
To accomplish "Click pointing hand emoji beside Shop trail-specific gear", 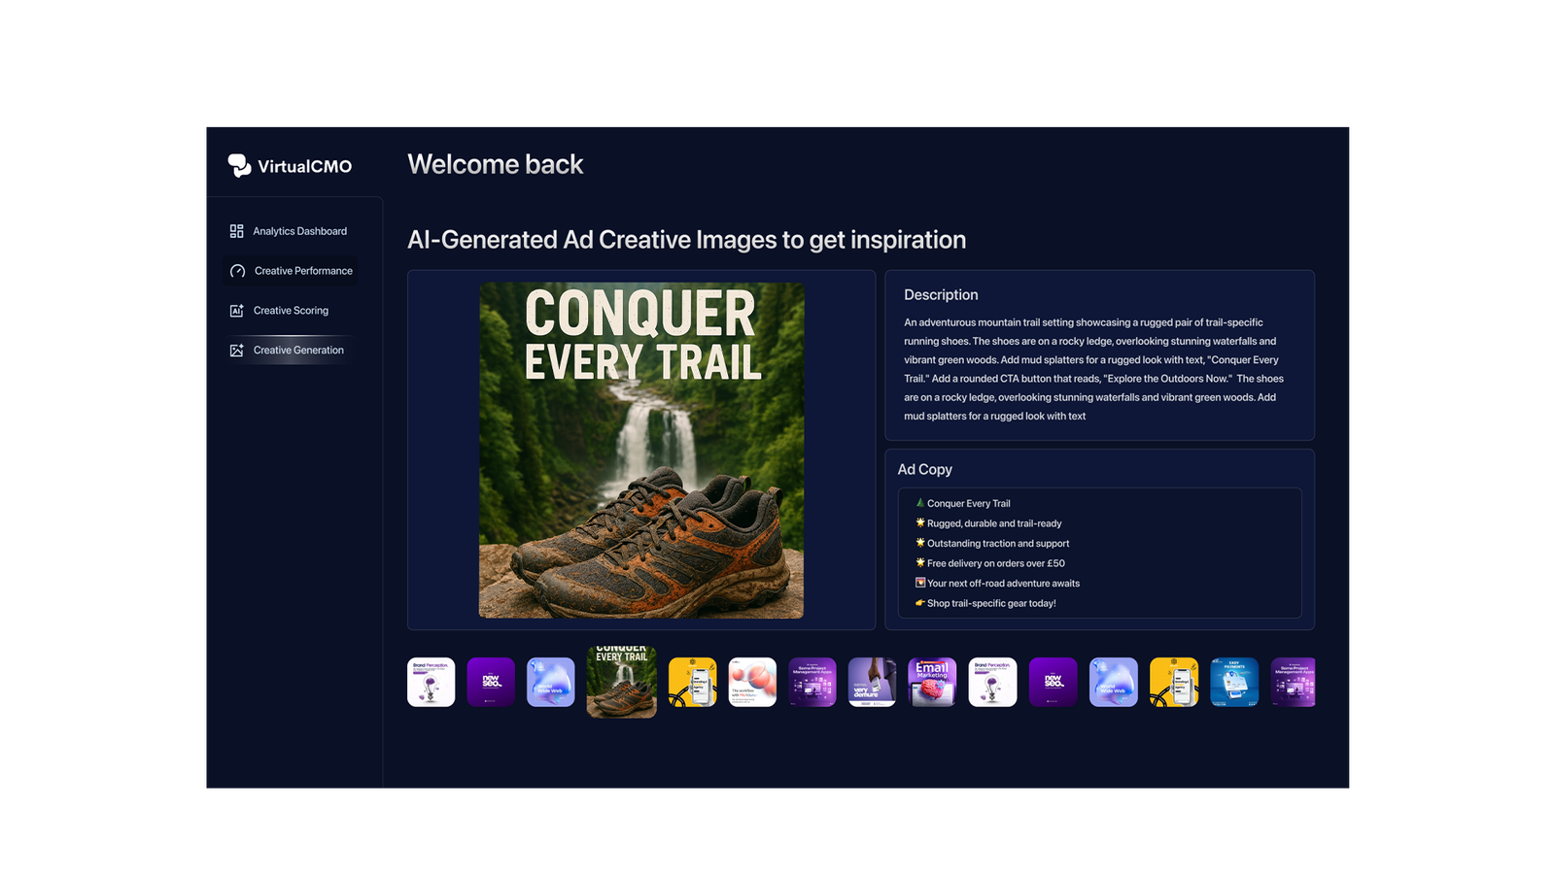I will pos(919,603).
